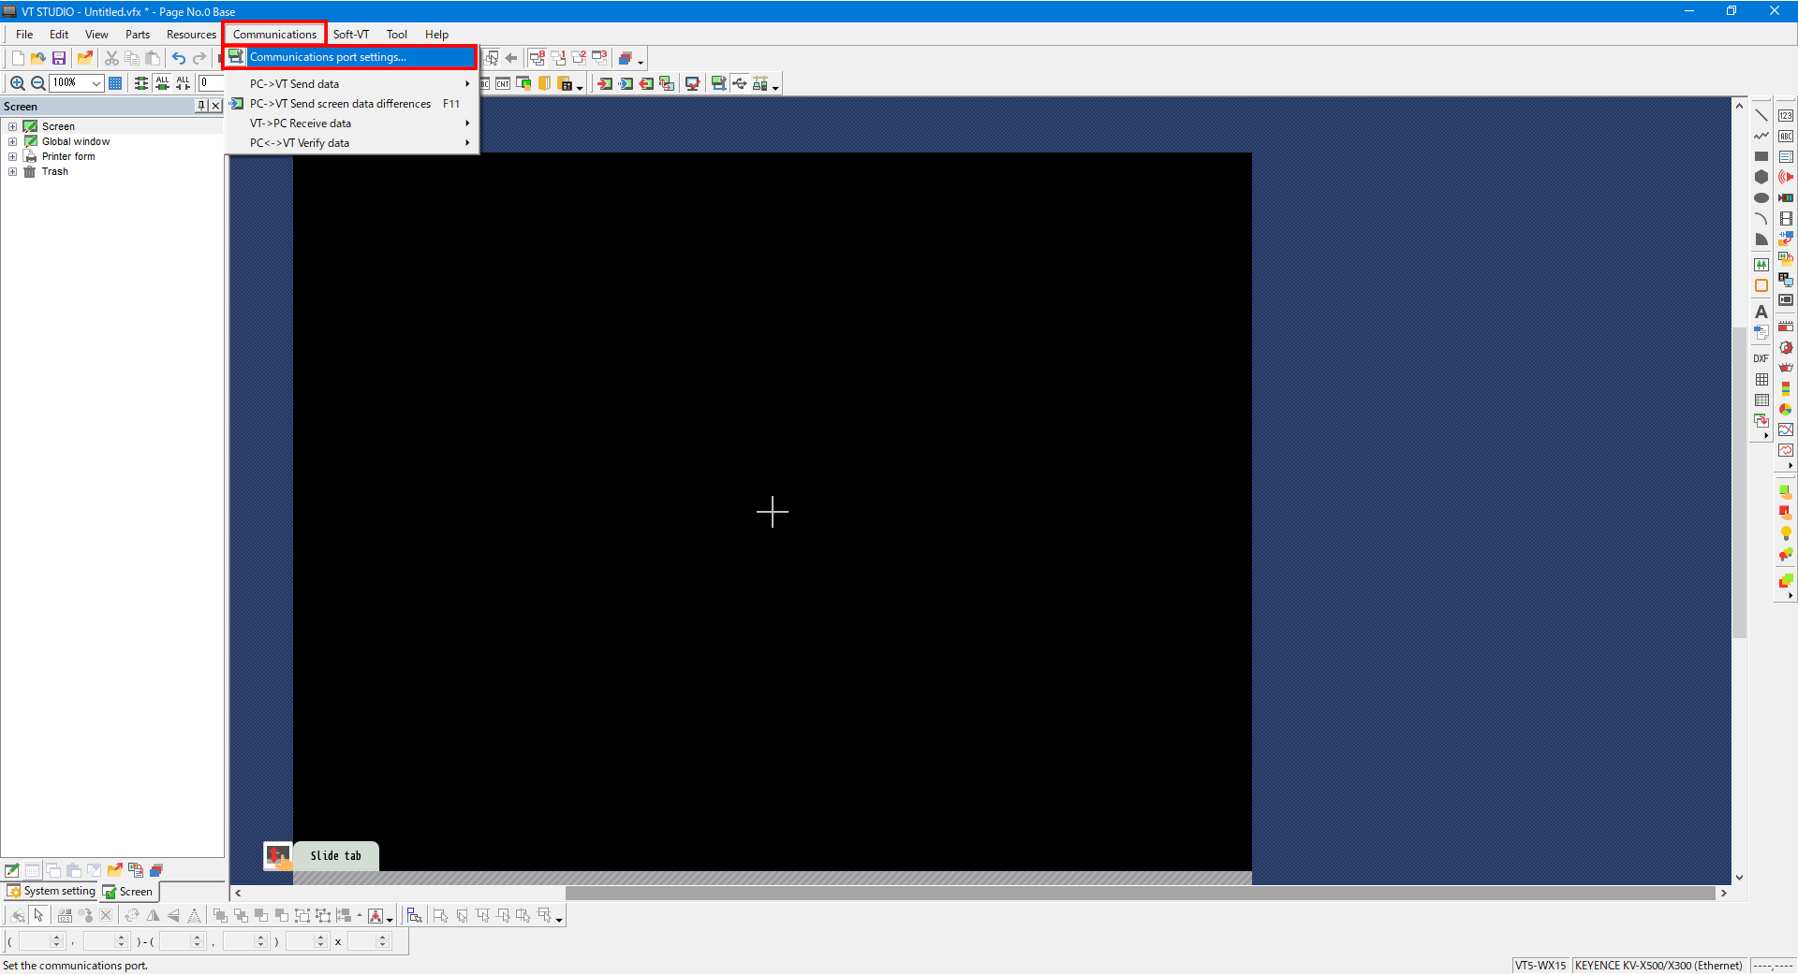This screenshot has height=975, width=1798.
Task: Click the DXF import icon
Action: pyautogui.click(x=1761, y=358)
